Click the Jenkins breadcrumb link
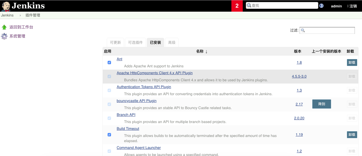362x156 pixels. [x=7, y=15]
